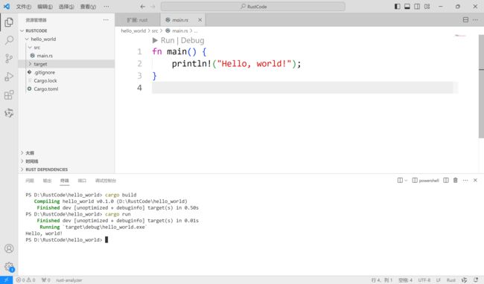Expand the Outline section
This screenshot has width=484, height=284.
click(x=66, y=153)
